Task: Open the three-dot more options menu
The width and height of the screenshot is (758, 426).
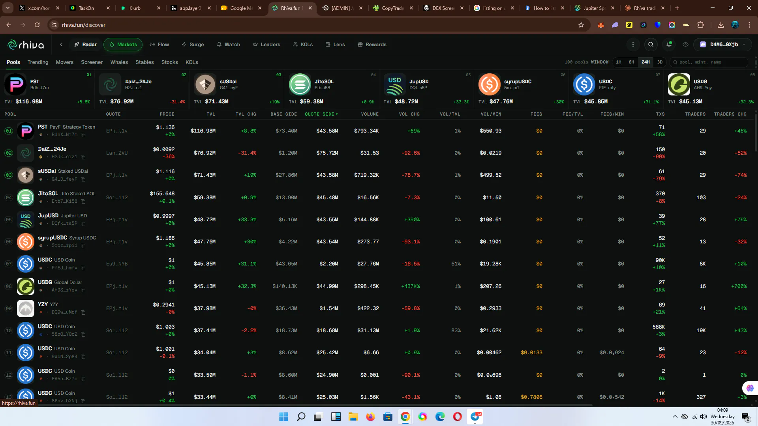Action: 633,45
